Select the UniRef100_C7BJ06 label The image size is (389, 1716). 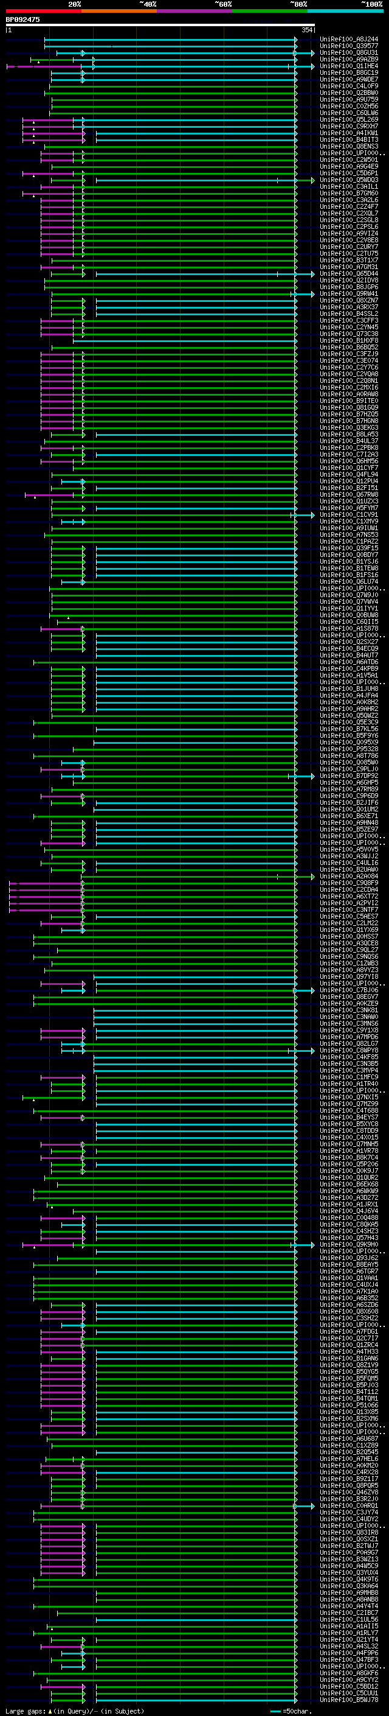349,990
